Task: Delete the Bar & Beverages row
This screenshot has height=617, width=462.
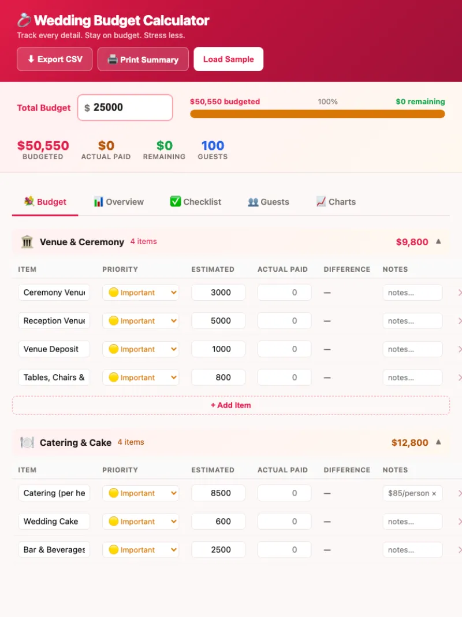Action: pos(459,550)
